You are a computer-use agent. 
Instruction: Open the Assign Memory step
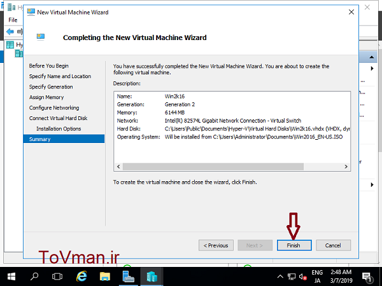[x=46, y=97]
